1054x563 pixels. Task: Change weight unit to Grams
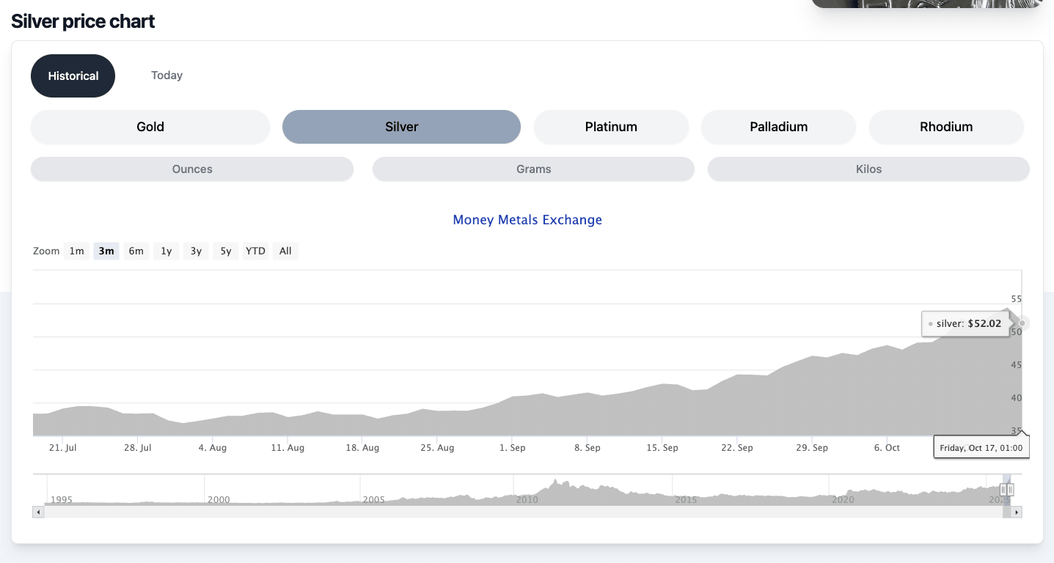(533, 169)
